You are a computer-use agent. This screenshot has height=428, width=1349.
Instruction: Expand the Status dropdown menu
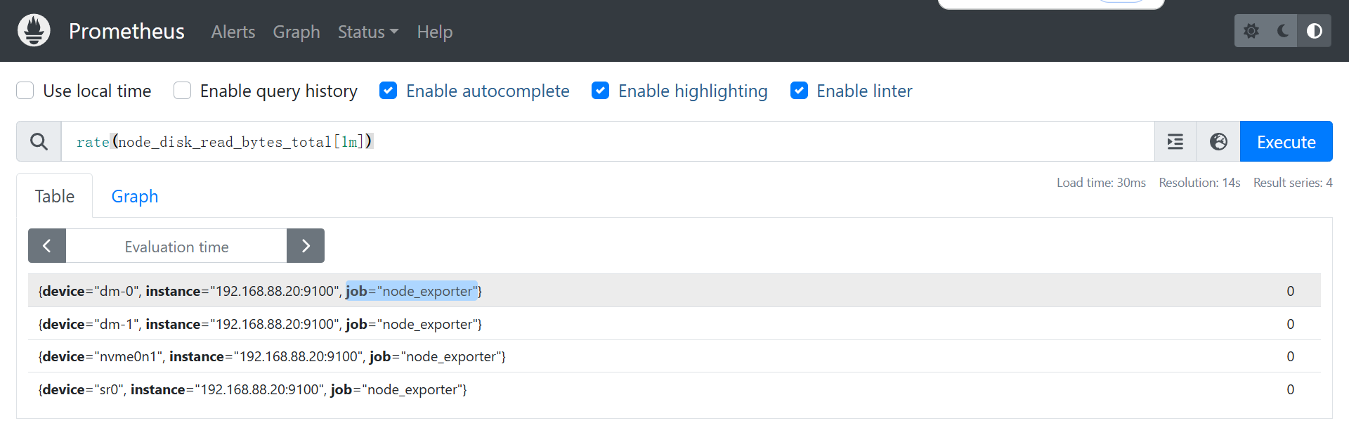click(x=367, y=32)
